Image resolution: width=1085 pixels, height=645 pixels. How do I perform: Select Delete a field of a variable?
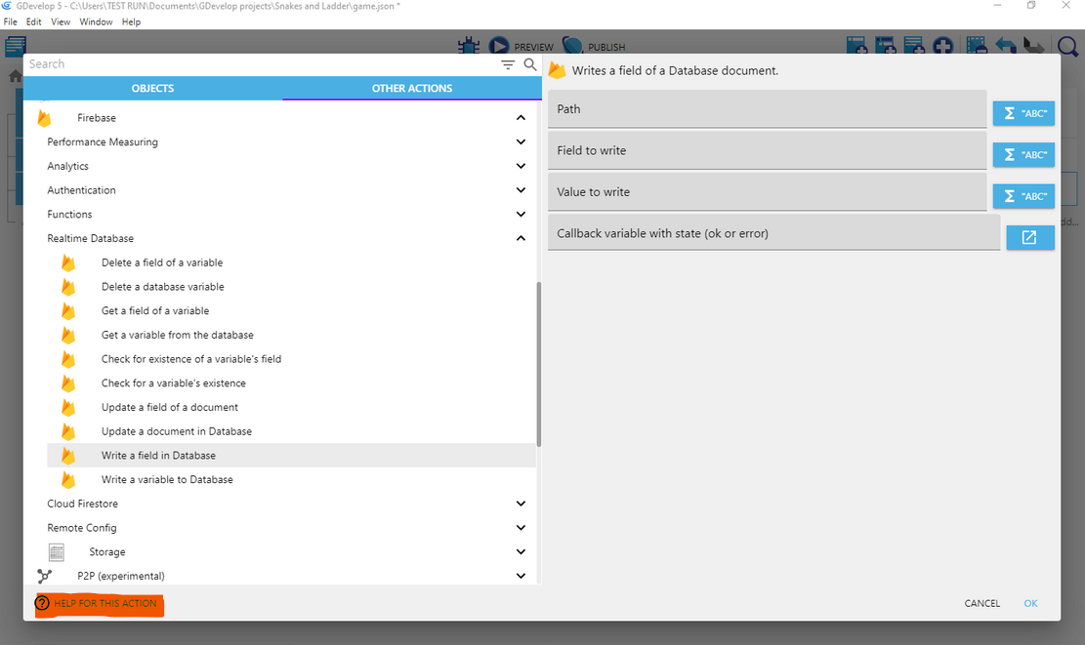291,262
